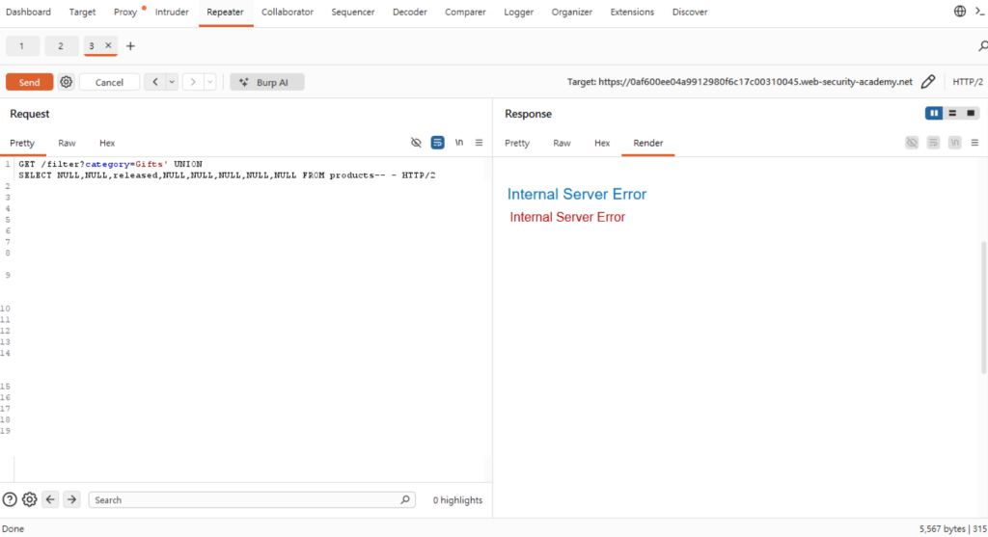Image resolution: width=988 pixels, height=537 pixels.
Task: Toggle line wrap in Request panel
Action: tap(437, 143)
